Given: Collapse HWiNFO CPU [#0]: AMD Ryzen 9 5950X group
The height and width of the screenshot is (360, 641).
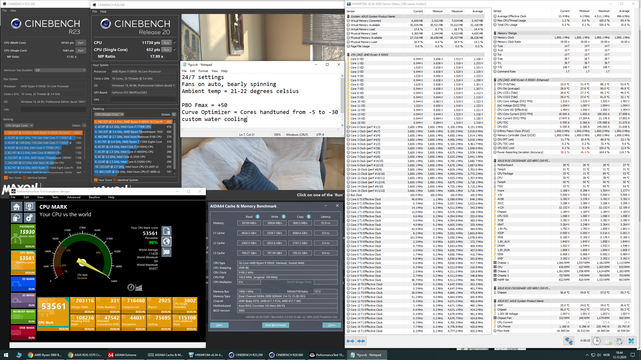Looking at the screenshot, I should pos(348,55).
